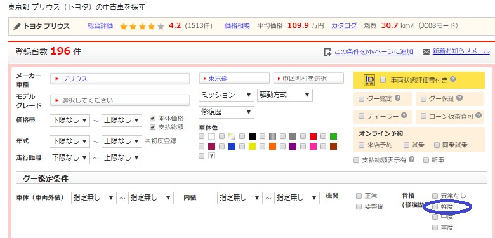This screenshot has width=495, height=238.
Task: Click the ID車両 logo icon
Action: (x=369, y=80)
